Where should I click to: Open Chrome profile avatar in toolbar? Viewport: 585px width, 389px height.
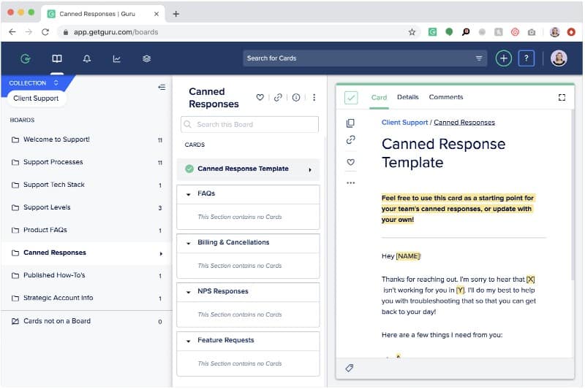click(554, 32)
